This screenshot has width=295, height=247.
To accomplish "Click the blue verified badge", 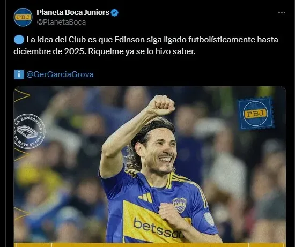I will pos(114,13).
